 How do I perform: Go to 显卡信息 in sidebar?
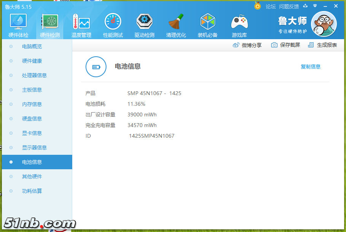32,133
